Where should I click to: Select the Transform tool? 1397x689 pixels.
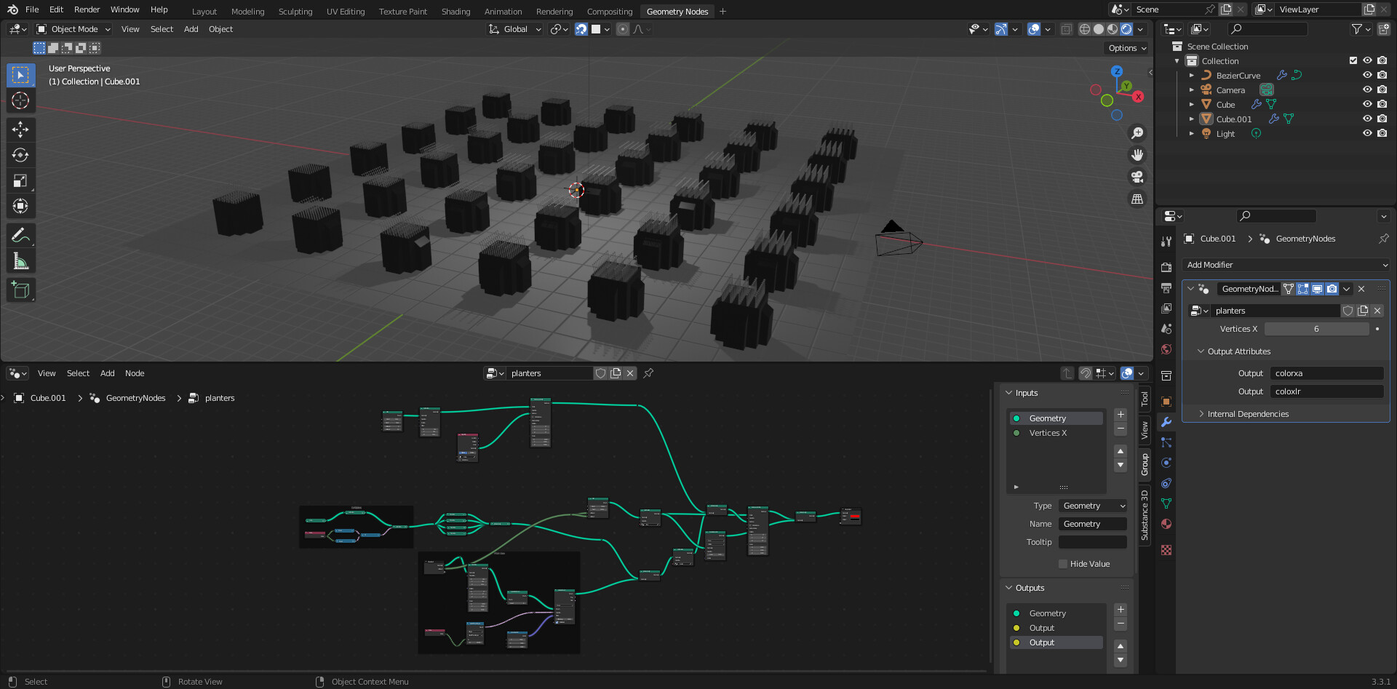click(x=20, y=206)
